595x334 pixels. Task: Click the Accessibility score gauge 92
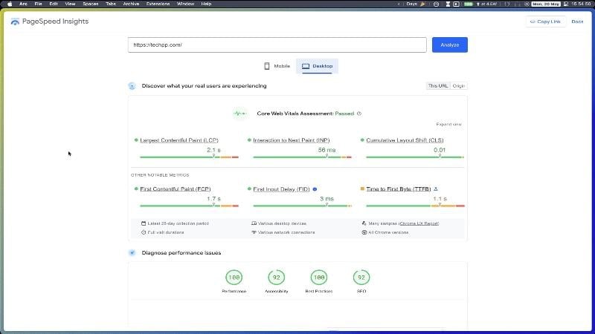pyautogui.click(x=276, y=277)
